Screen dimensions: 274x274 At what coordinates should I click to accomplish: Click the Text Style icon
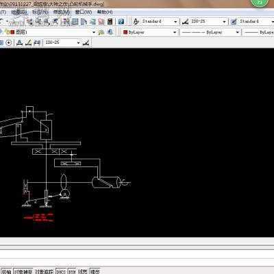136,21
